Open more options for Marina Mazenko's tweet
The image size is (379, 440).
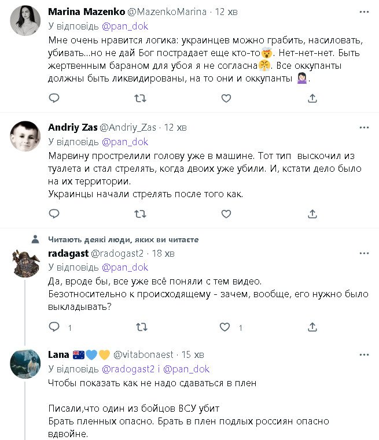pos(364,12)
